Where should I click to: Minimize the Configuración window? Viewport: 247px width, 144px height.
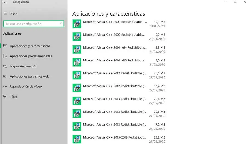(226, 2)
